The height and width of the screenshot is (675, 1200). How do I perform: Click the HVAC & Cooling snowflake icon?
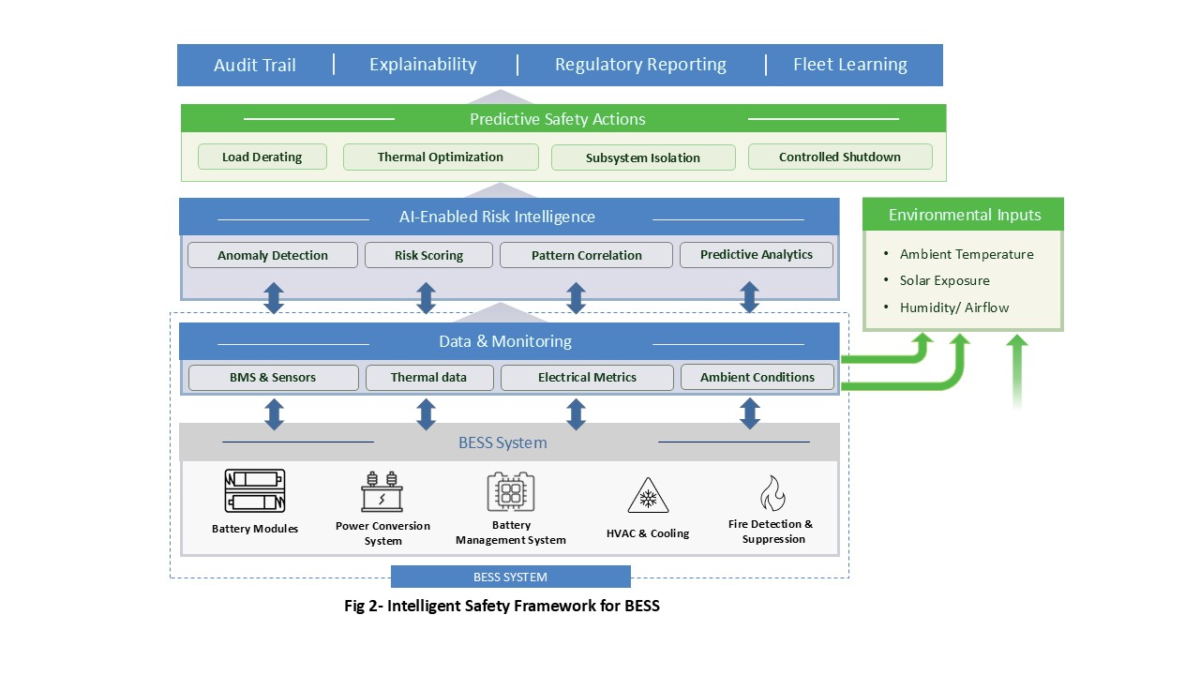[x=647, y=496]
